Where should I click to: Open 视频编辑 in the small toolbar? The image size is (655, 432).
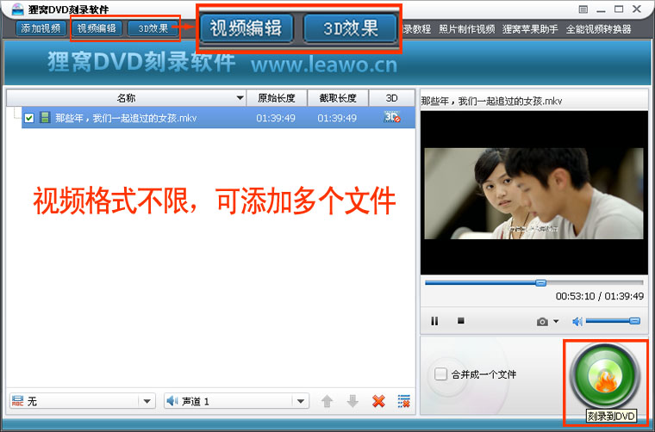click(97, 28)
